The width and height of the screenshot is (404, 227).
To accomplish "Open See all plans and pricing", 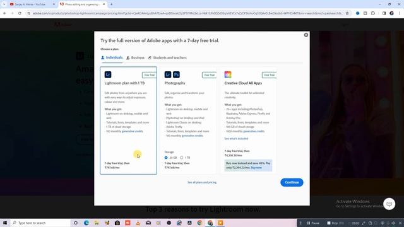I will 202,182.
